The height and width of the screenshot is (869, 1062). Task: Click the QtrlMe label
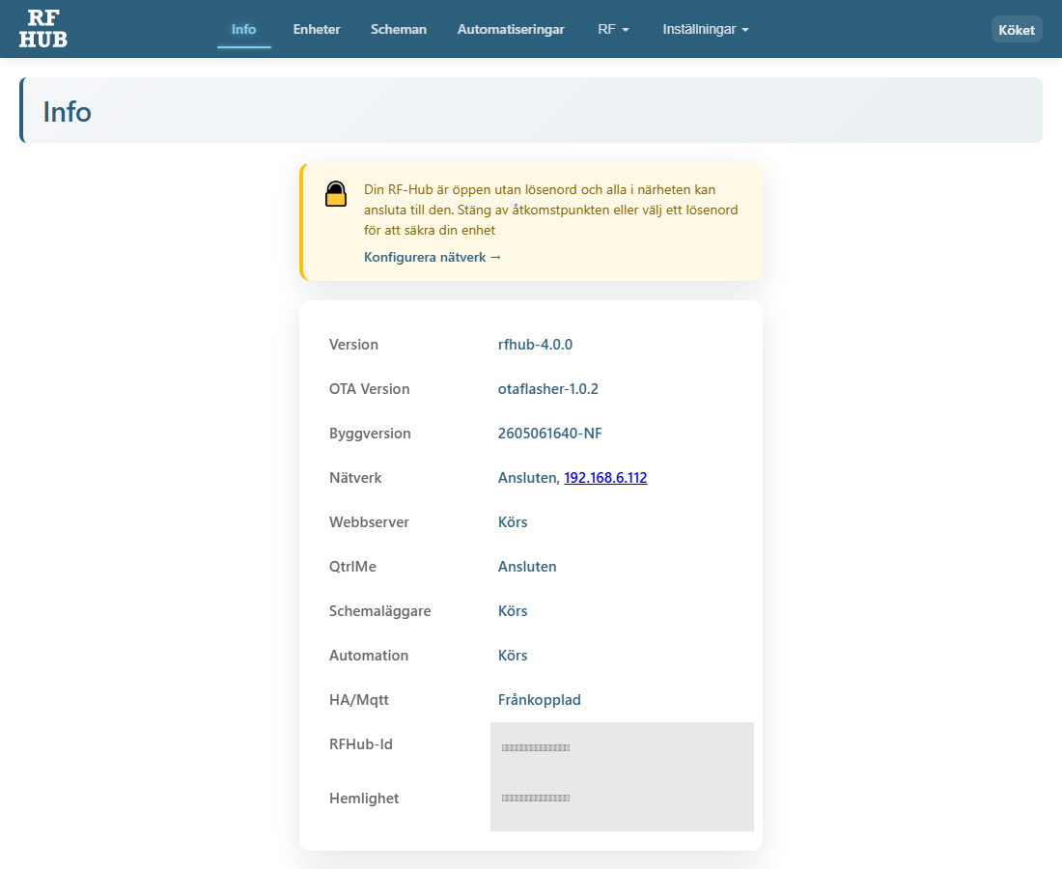352,566
